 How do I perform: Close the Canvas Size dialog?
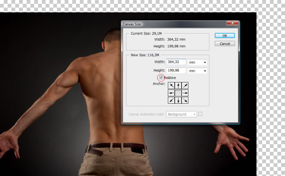coord(232,23)
